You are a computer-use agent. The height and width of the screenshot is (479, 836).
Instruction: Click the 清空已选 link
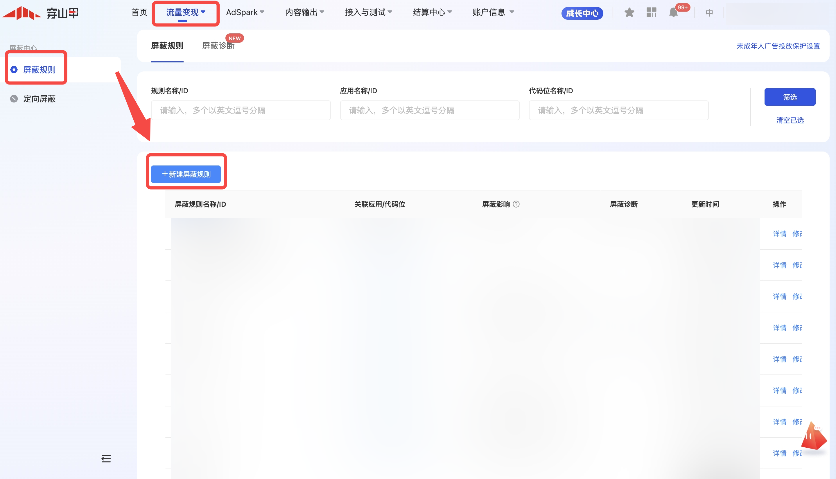tap(790, 120)
